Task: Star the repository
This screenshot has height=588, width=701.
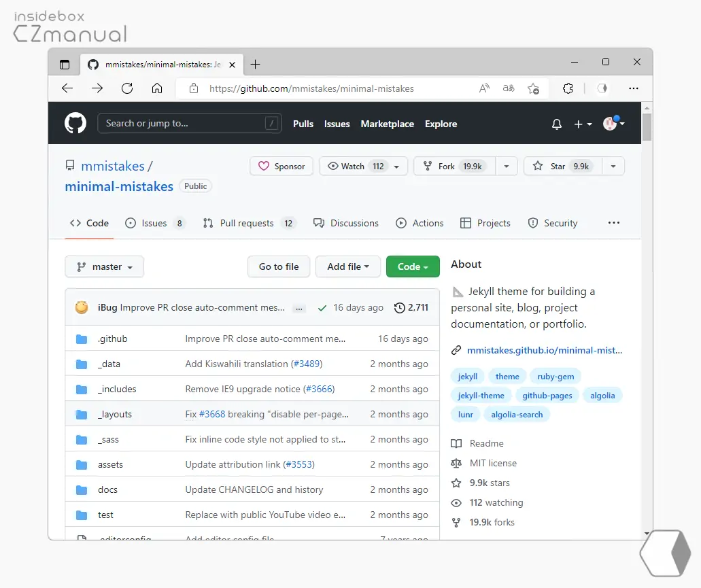Action: click(563, 167)
